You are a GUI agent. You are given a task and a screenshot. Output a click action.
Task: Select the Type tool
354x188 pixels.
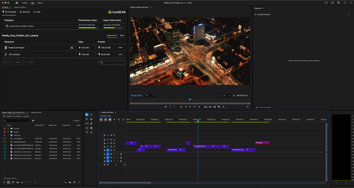click(x=87, y=132)
